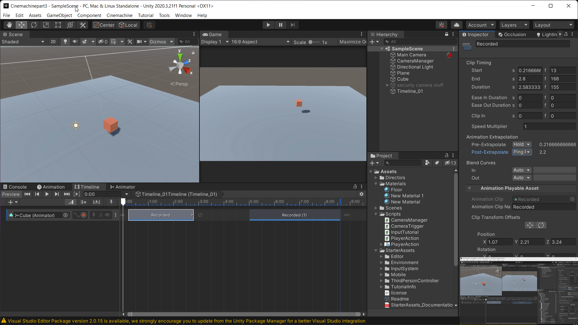
Task: Expand the security camera stuff object
Action: pyautogui.click(x=387, y=85)
